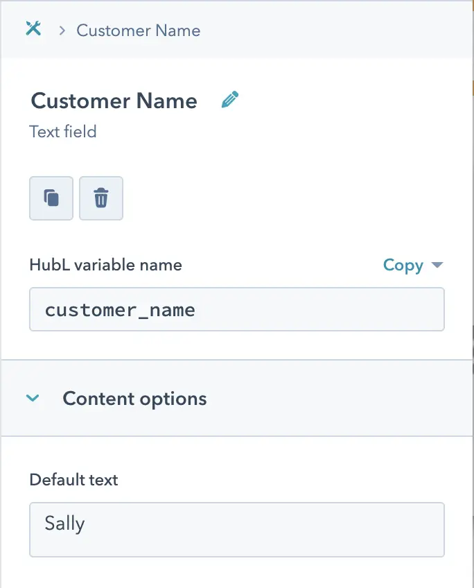Image resolution: width=474 pixels, height=588 pixels.
Task: Select the Customer Name breadcrumb item
Action: click(x=139, y=31)
